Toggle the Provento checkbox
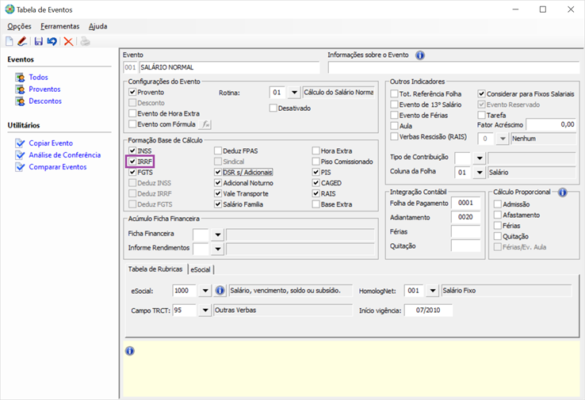 [132, 92]
